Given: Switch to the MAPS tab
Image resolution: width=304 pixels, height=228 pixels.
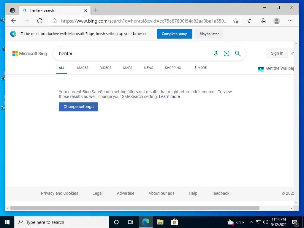Looking at the screenshot, I should click(x=128, y=68).
